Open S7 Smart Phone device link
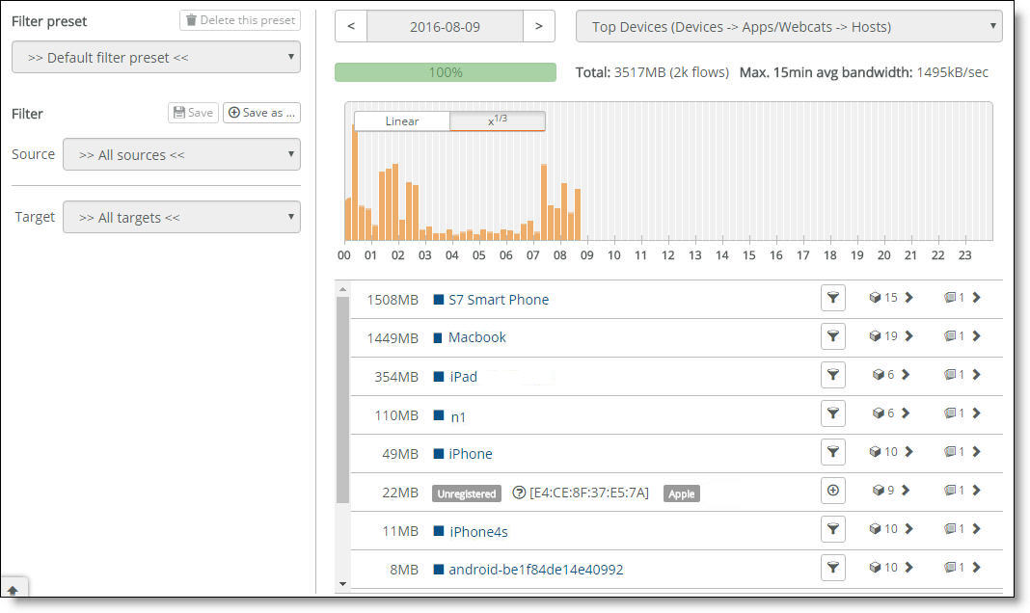 click(x=499, y=300)
